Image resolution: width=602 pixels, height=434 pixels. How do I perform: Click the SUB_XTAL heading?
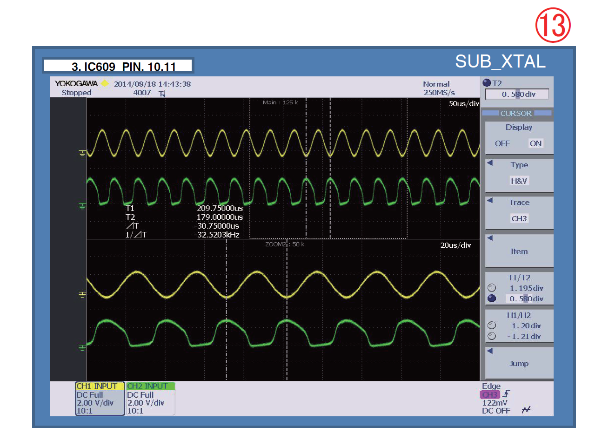click(x=500, y=61)
